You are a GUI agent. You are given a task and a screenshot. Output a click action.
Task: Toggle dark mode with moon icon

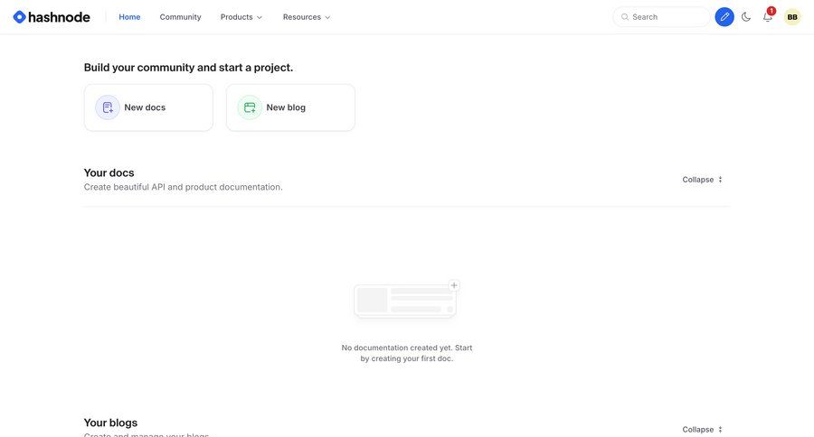(746, 17)
